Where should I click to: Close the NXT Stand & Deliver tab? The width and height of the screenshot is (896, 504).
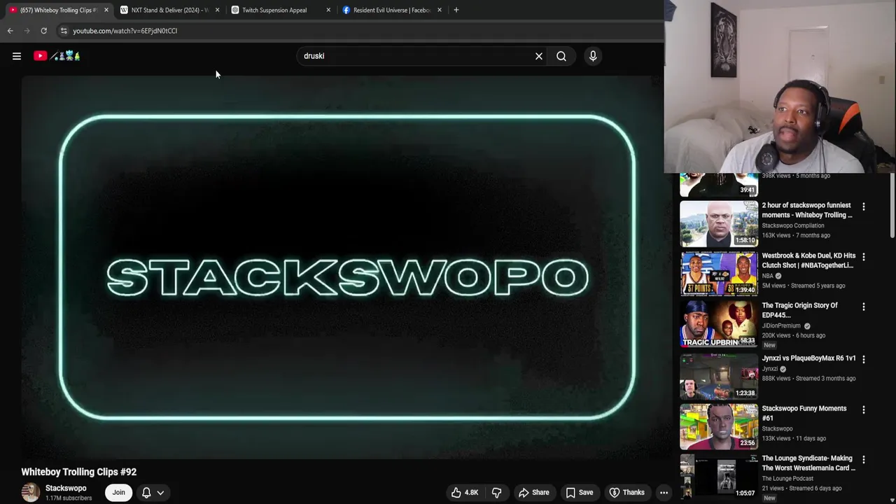tap(217, 10)
